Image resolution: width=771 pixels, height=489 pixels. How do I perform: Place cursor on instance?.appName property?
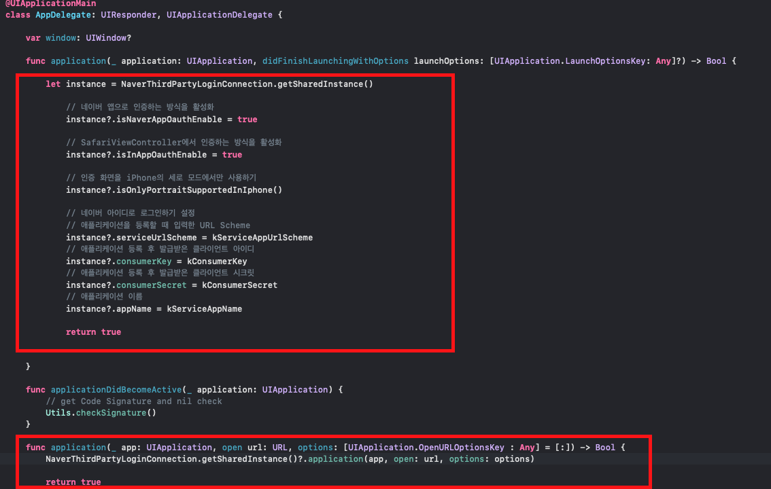pos(136,309)
